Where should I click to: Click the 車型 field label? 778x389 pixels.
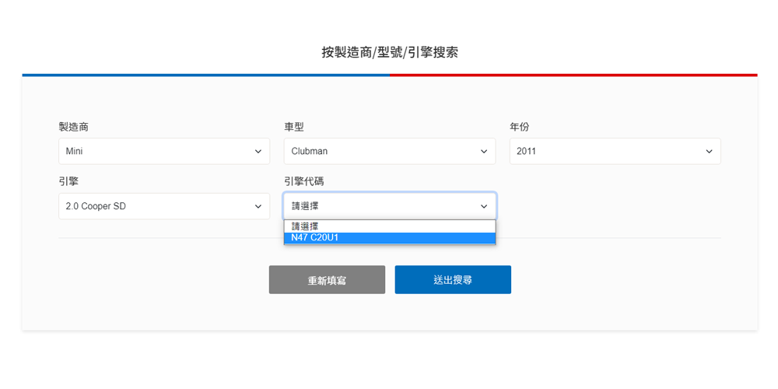(x=294, y=127)
